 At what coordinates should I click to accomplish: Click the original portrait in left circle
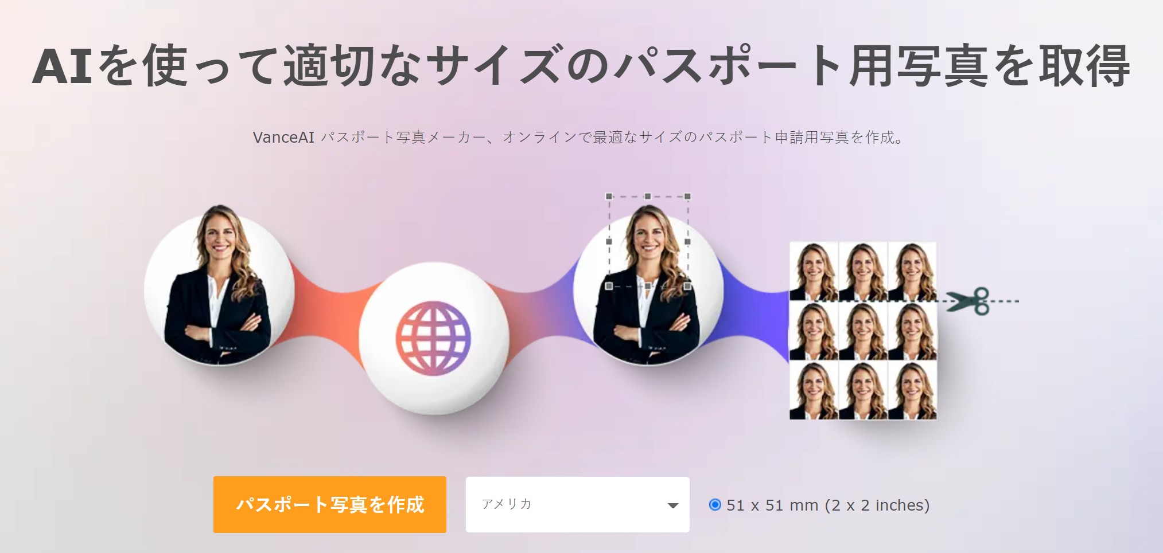coord(219,285)
